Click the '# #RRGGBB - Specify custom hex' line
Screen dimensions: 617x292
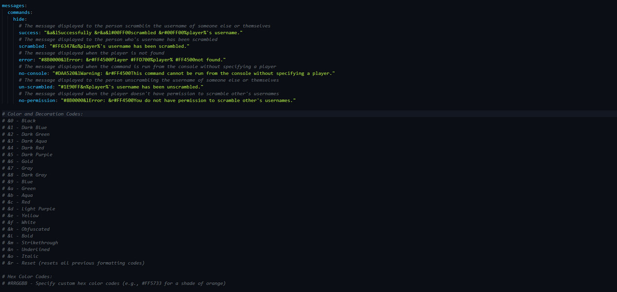click(x=114, y=283)
